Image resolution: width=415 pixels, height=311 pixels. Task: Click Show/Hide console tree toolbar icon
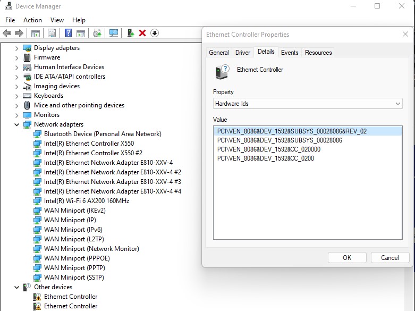36,33
